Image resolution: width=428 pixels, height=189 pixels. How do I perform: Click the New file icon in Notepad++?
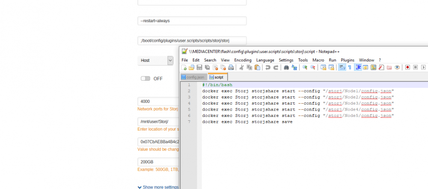(x=184, y=67)
